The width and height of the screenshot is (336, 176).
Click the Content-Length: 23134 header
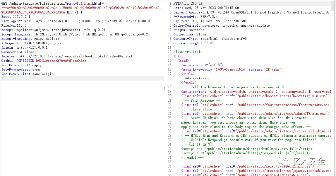pos(194,43)
